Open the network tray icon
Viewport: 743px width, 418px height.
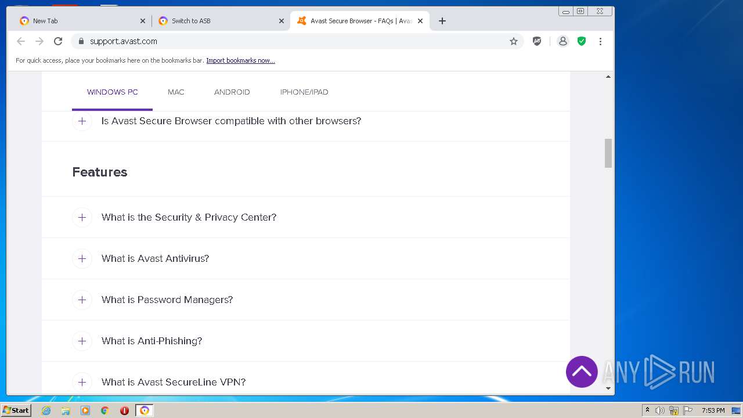click(x=673, y=410)
